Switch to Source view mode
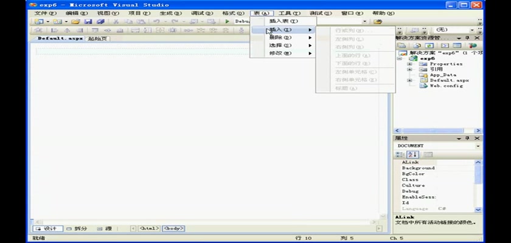This screenshot has height=243, width=511. [x=105, y=229]
